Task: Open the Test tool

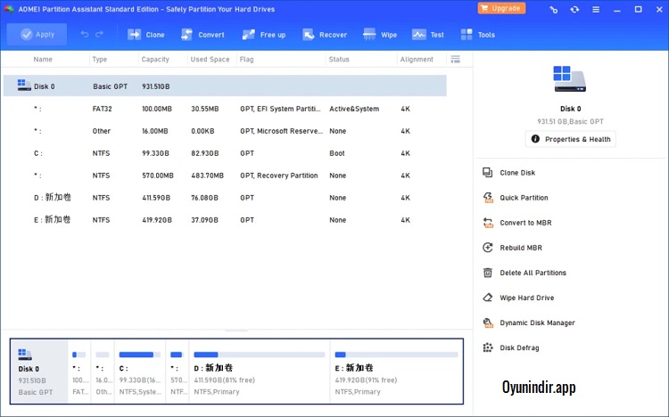Action: tap(428, 35)
